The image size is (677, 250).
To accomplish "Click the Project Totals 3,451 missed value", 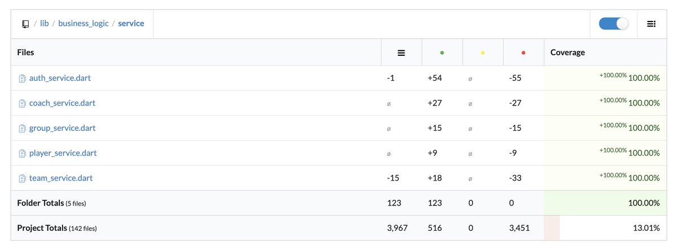I will click(x=519, y=228).
